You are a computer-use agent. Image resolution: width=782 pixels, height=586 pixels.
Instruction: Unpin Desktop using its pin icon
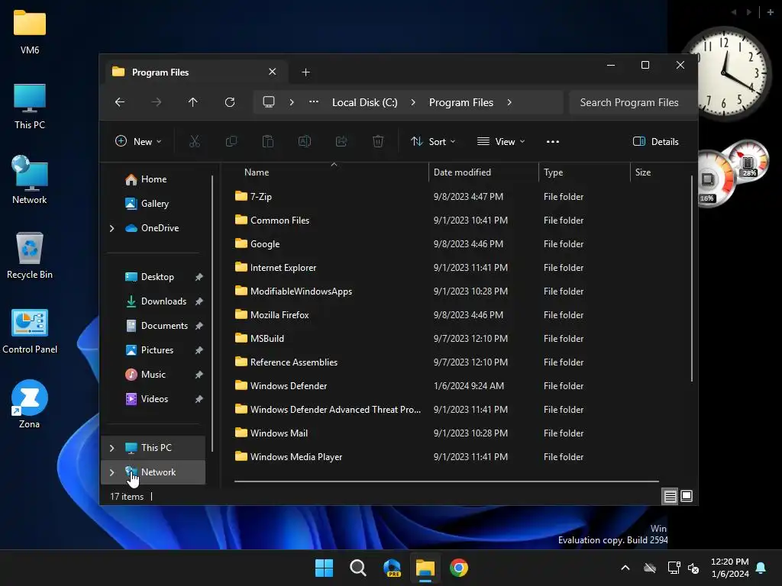click(199, 277)
